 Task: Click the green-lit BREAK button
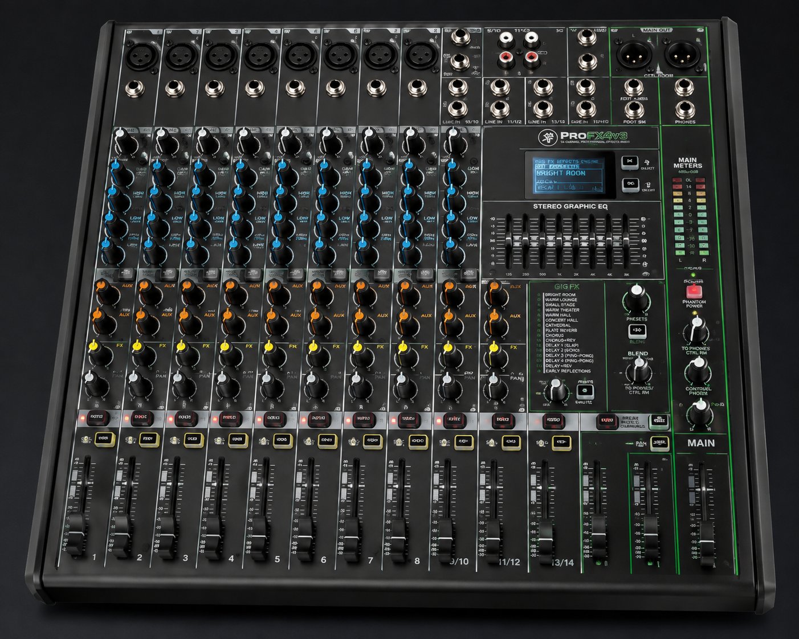659,421
